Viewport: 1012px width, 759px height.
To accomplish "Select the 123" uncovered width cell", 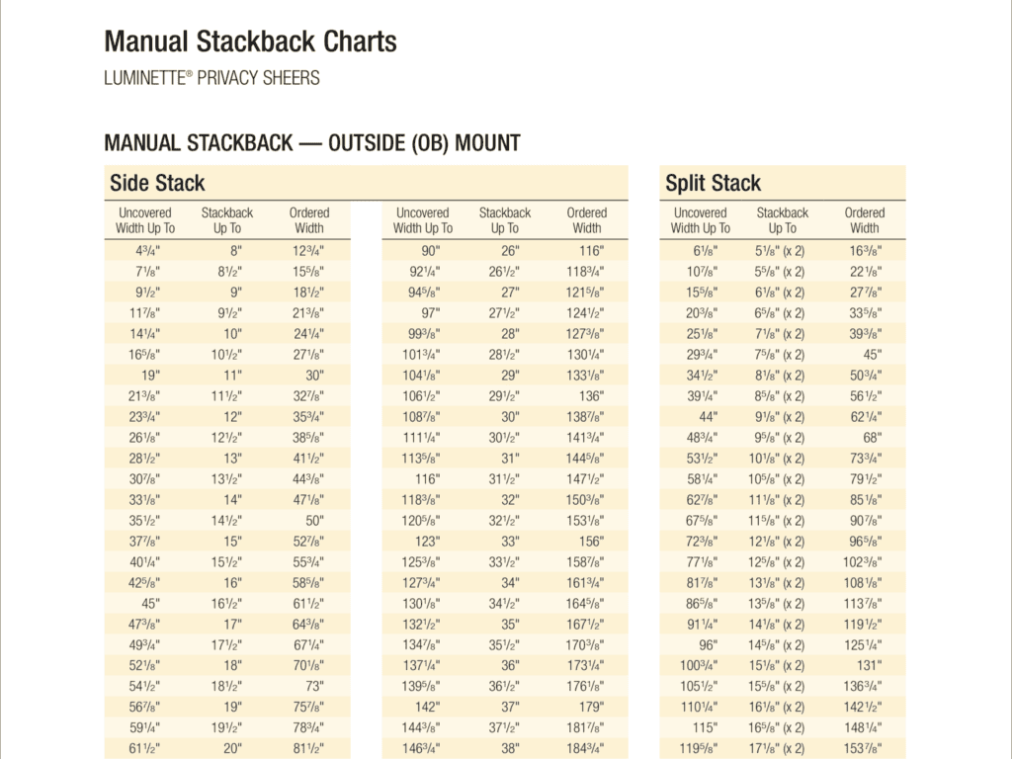I will [x=427, y=542].
